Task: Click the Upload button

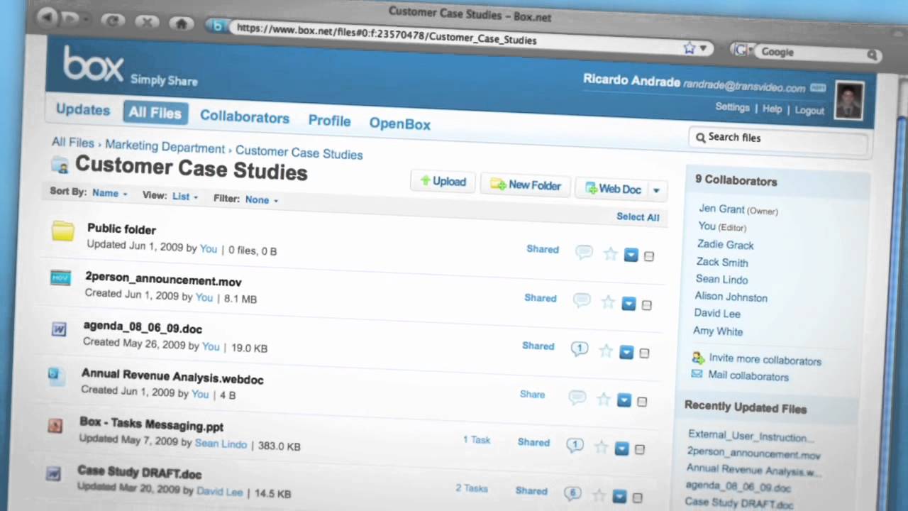Action: coord(443,182)
